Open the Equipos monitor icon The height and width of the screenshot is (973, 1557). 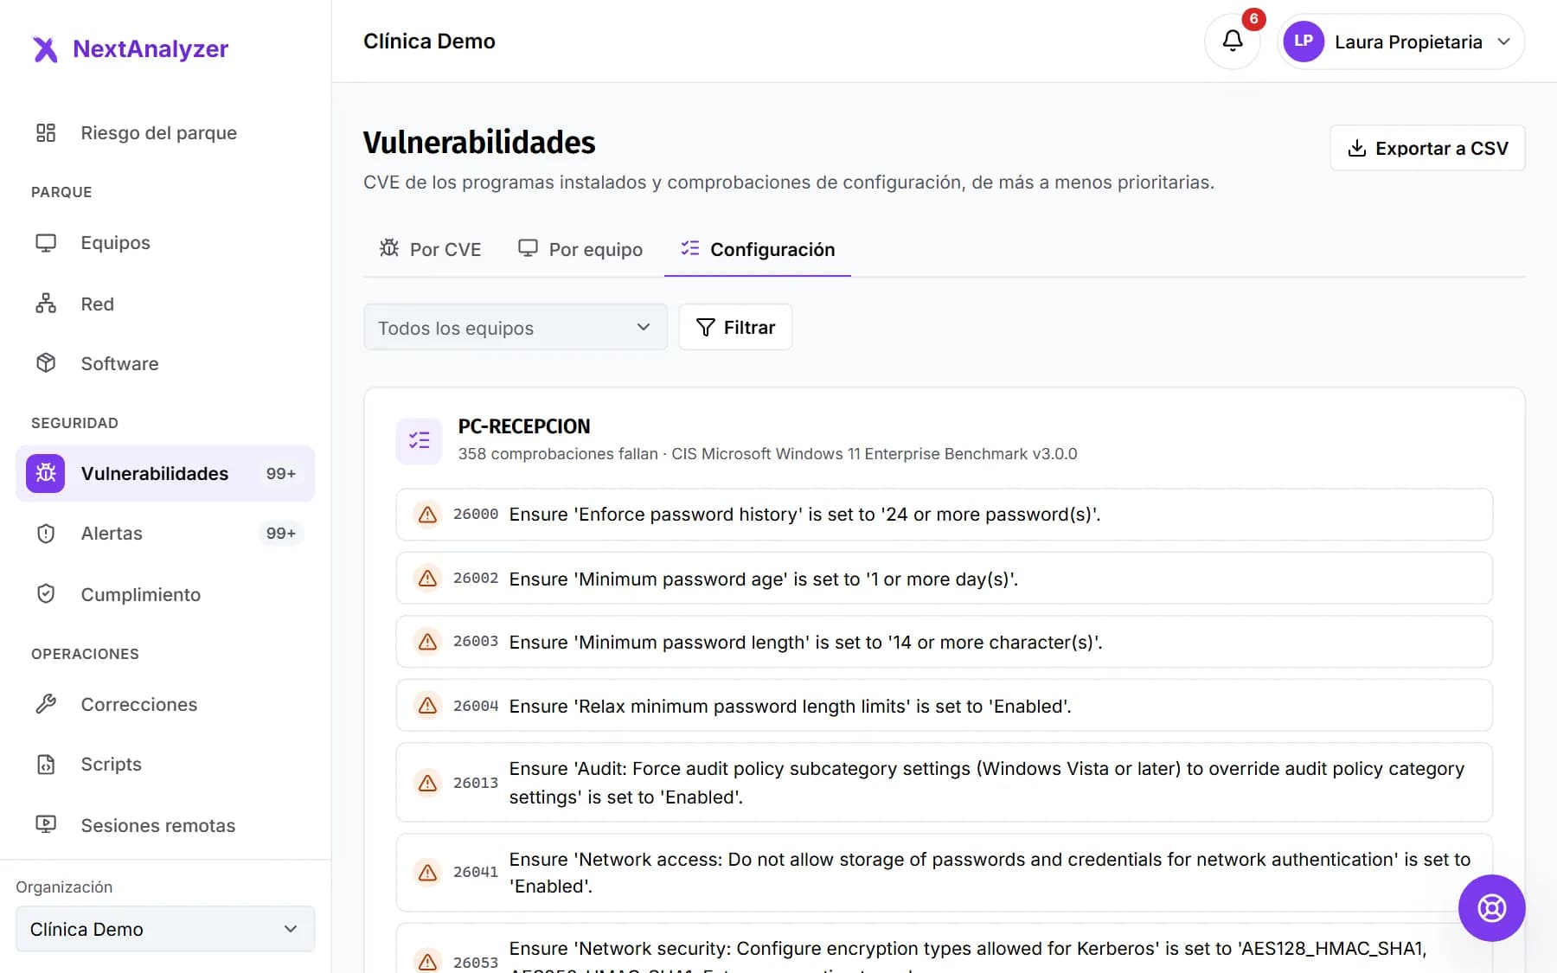click(x=46, y=243)
